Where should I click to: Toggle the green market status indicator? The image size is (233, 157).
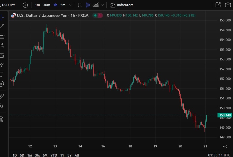click(95, 15)
